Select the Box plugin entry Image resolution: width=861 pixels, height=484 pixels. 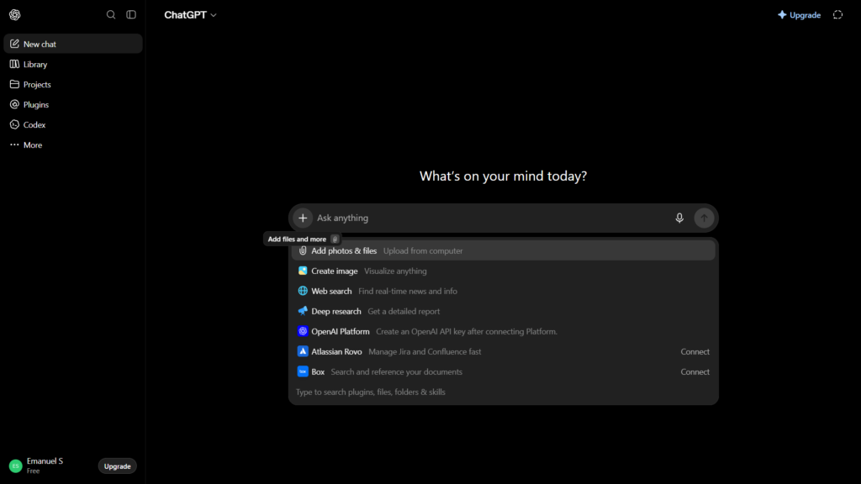tap(504, 372)
